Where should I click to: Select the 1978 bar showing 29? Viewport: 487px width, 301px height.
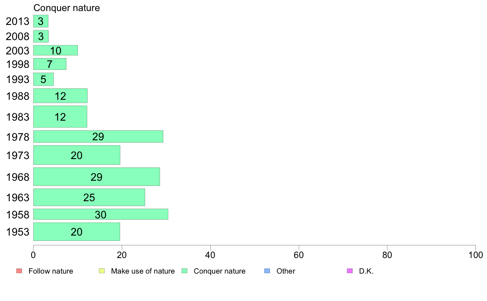(x=98, y=137)
